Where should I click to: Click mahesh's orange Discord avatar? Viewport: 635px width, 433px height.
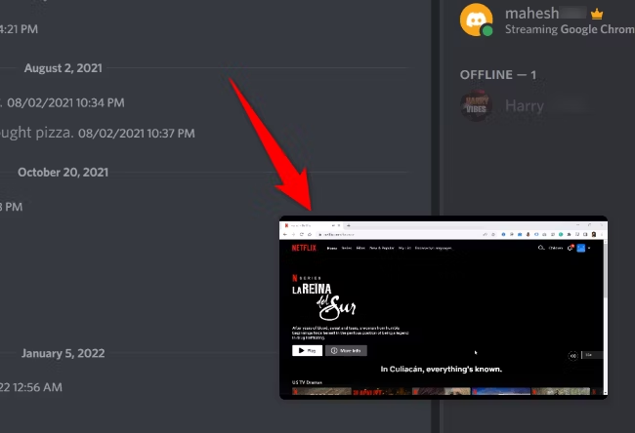477,20
